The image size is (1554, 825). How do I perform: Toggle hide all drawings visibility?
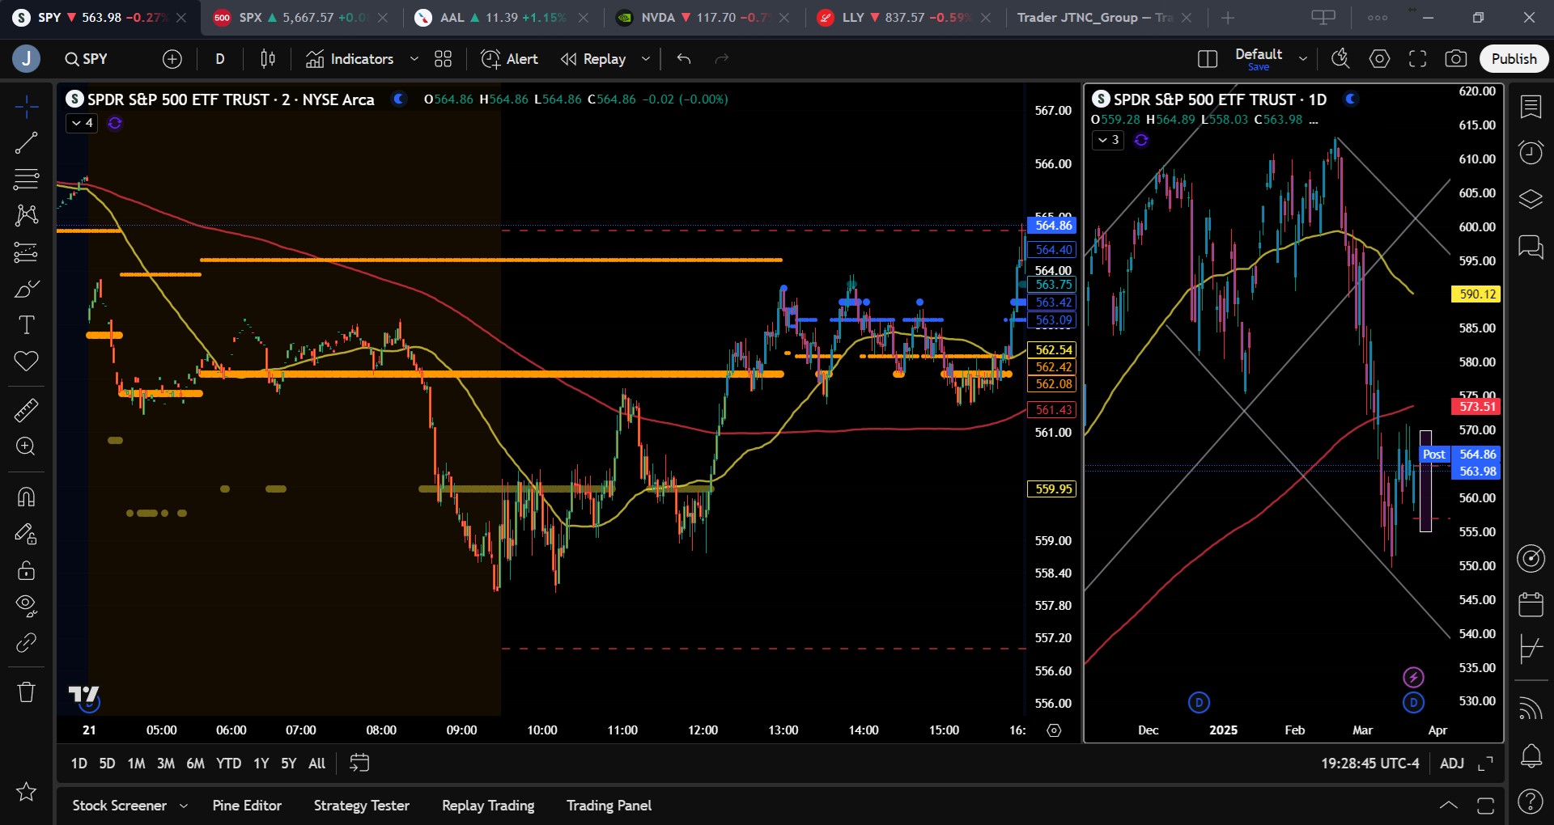pos(26,606)
